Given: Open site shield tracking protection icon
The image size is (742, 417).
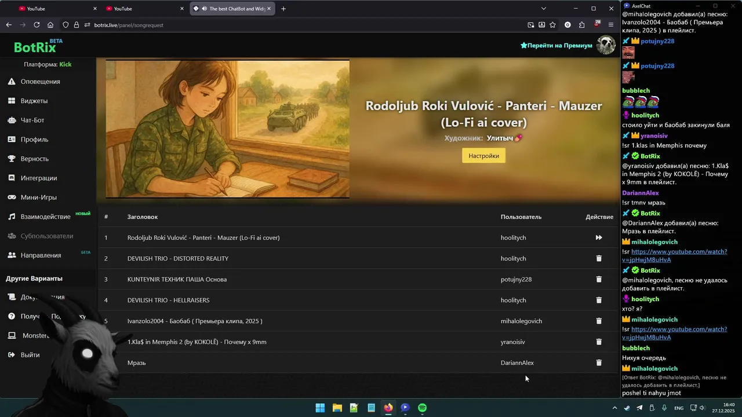Looking at the screenshot, I should pos(66,25).
